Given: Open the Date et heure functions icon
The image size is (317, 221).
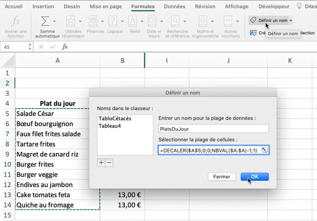Looking at the screenshot, I should (152, 21).
